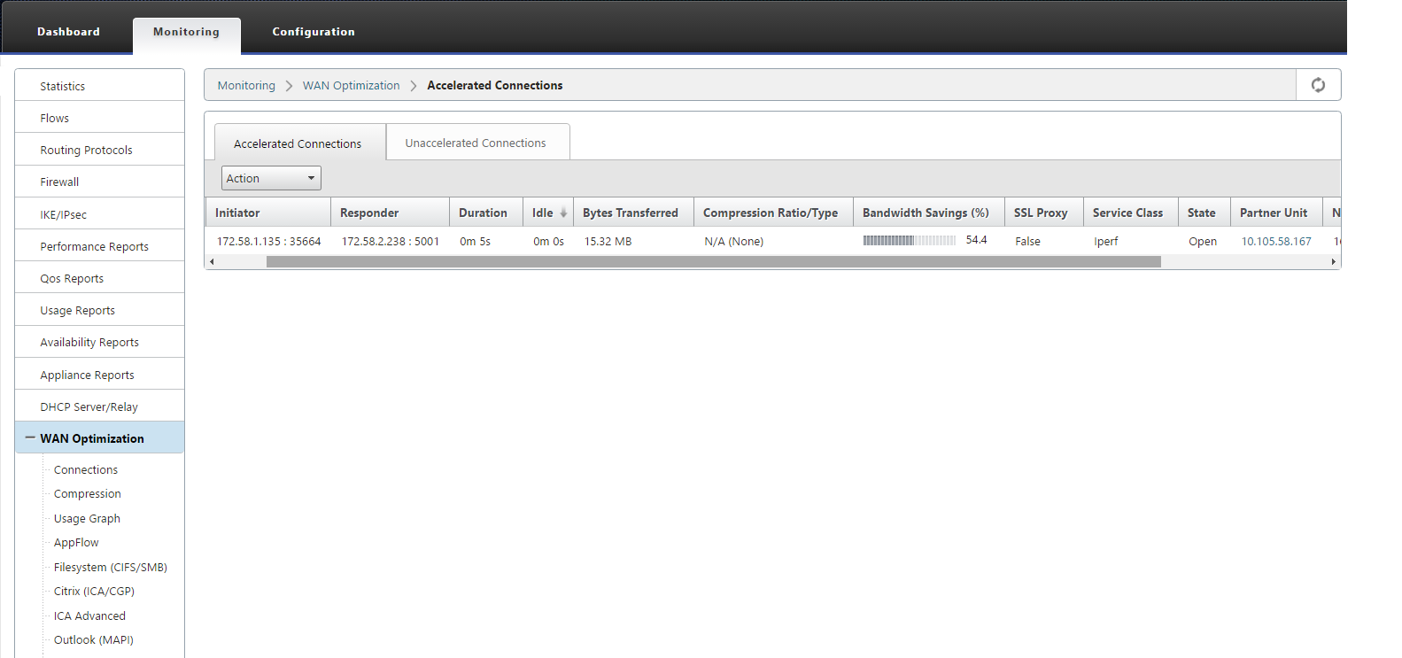This screenshot has height=658, width=1402.
Task: Select the 0m 0s idle cell
Action: 548,241
